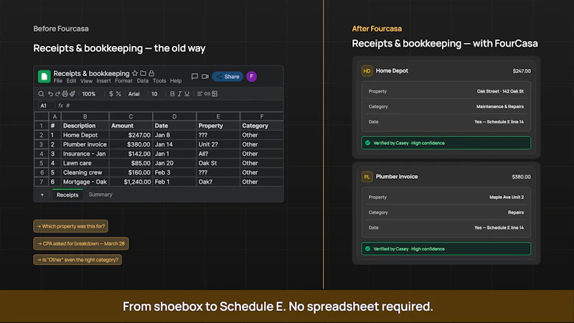574x323 pixels.
Task: Switch to the Summary sheet tab
Action: point(100,195)
